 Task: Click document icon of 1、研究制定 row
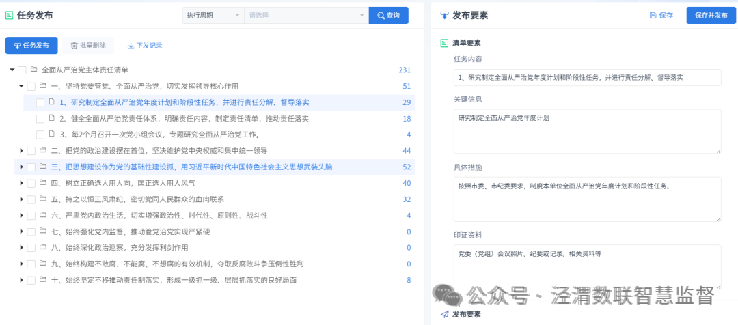coord(52,102)
